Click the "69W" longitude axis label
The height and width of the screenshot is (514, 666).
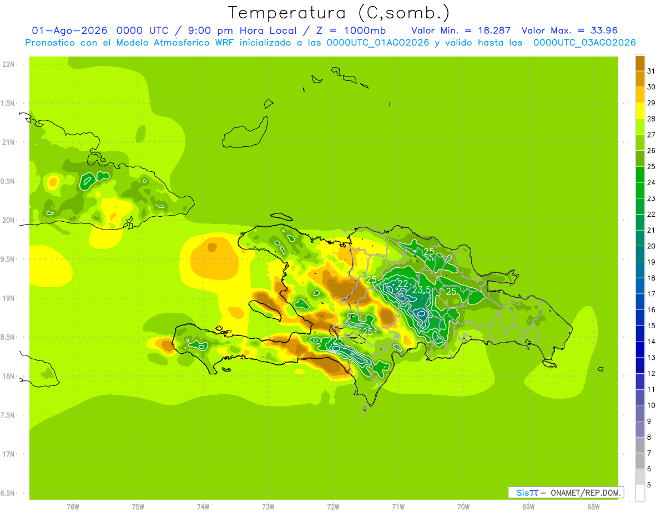point(528,507)
